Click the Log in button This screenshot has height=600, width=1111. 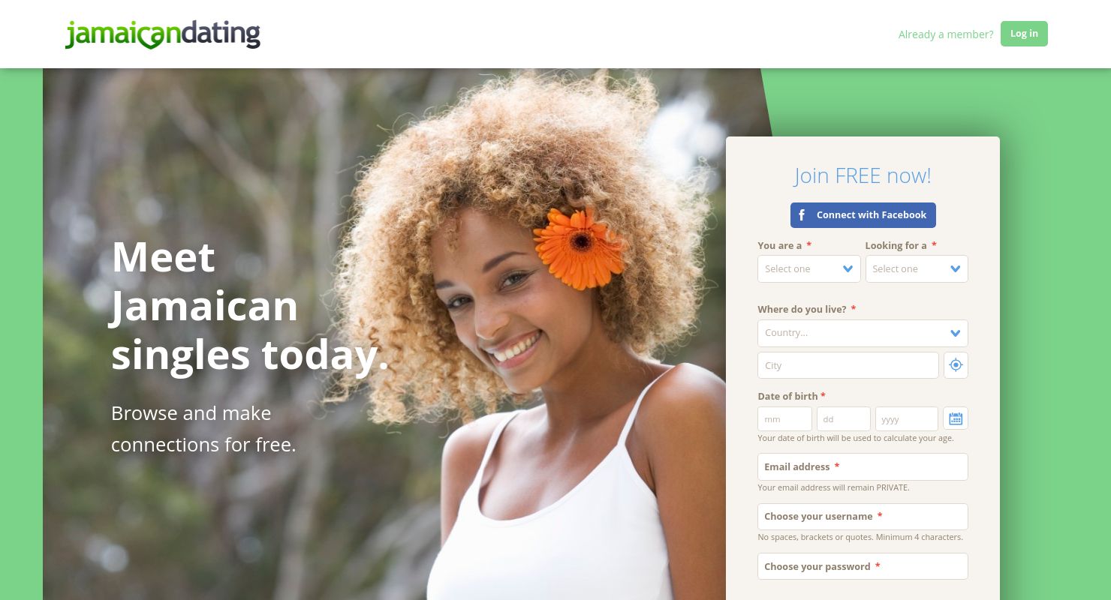1024,34
